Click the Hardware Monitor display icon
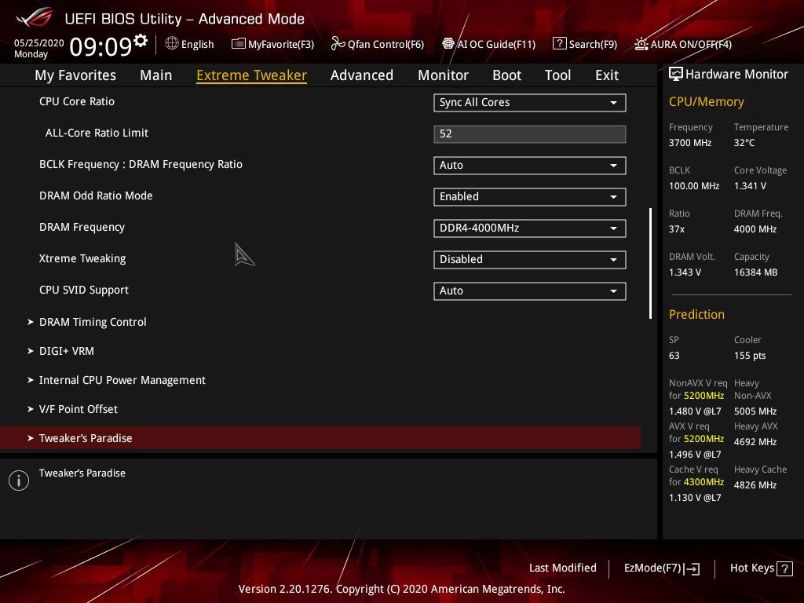 (676, 75)
